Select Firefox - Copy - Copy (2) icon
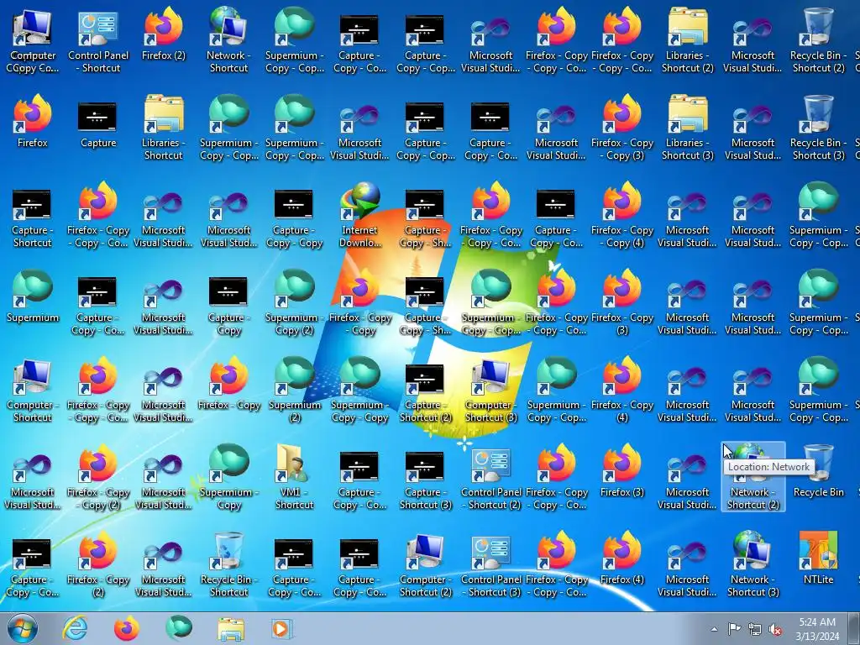860x645 pixels. [x=98, y=476]
